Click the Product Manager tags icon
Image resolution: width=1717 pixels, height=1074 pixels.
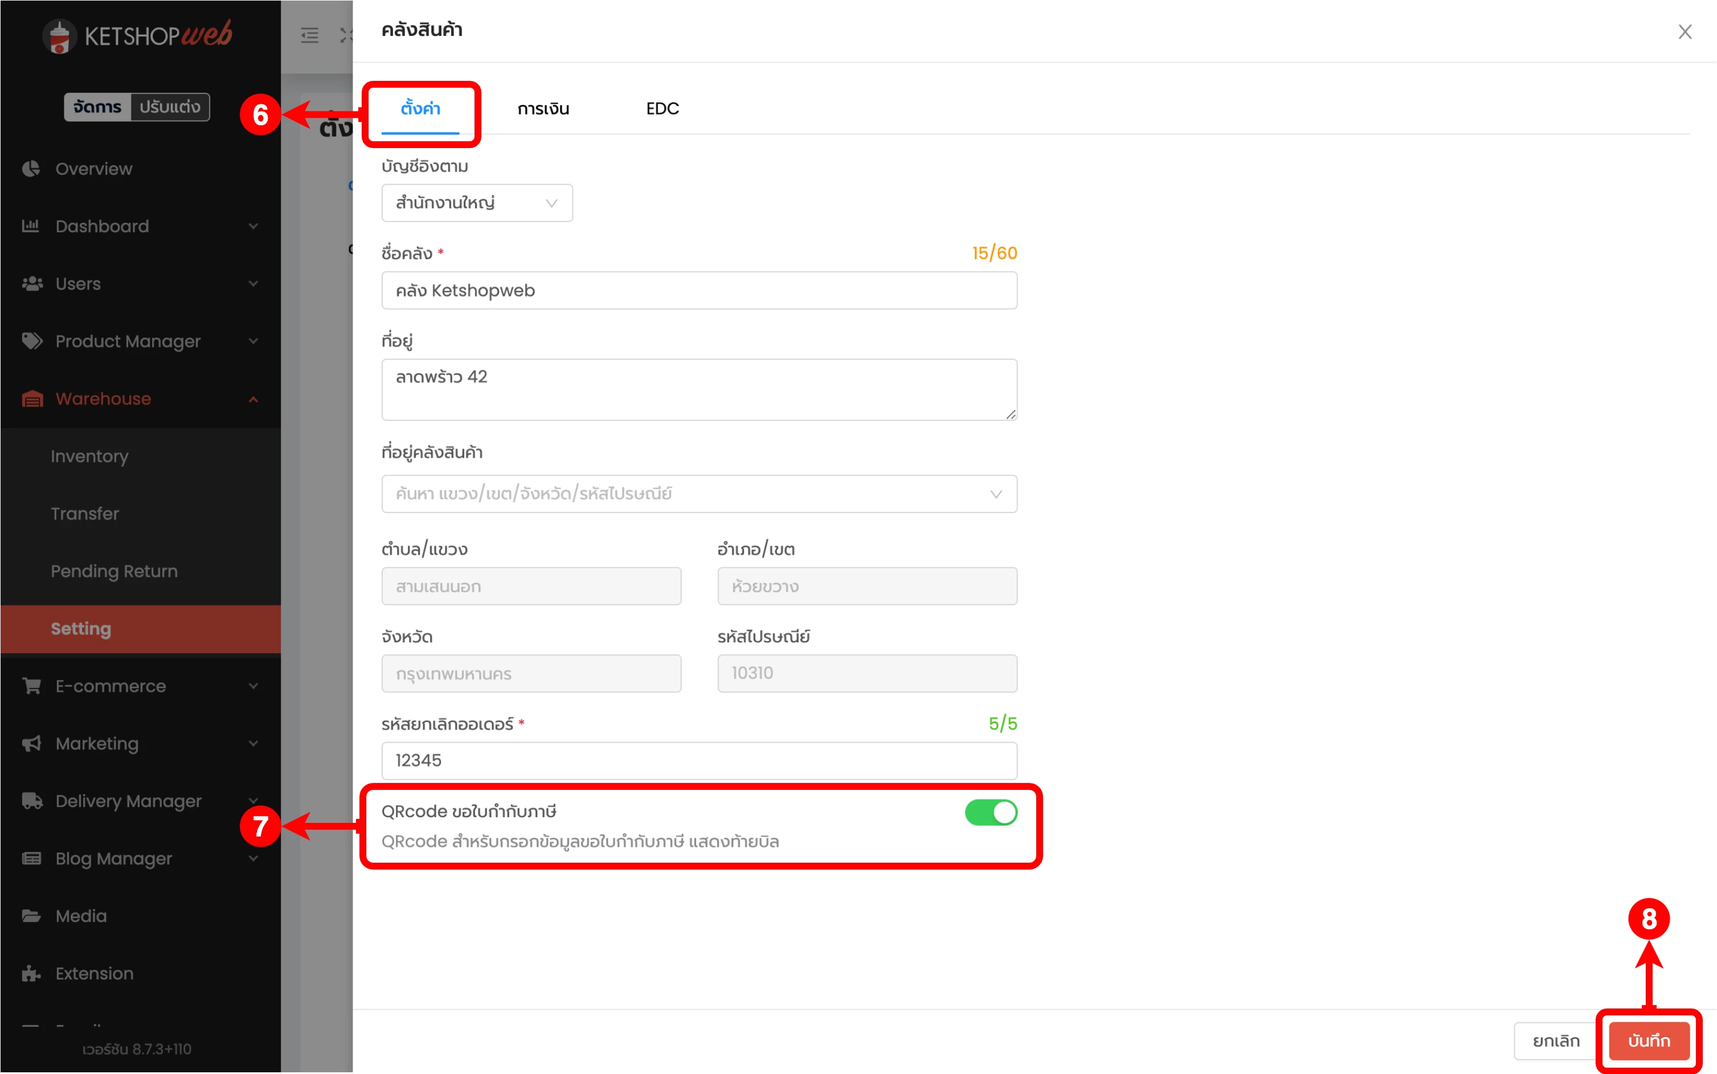pyautogui.click(x=32, y=341)
